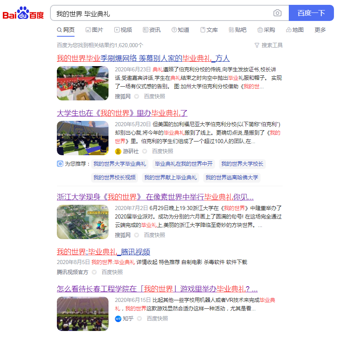Viewport: 340px width, 337px height.
Task: Select the 网页 tab
Action: coord(66,30)
